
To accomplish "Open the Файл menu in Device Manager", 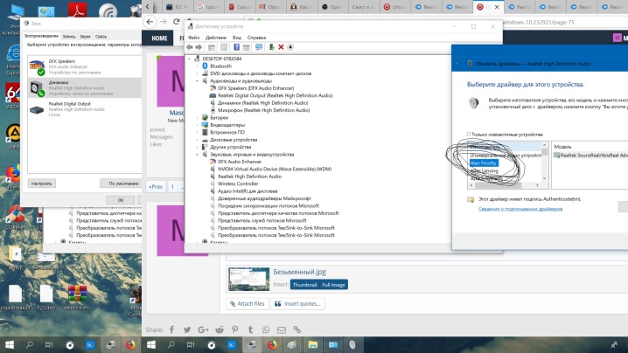I will click(194, 38).
